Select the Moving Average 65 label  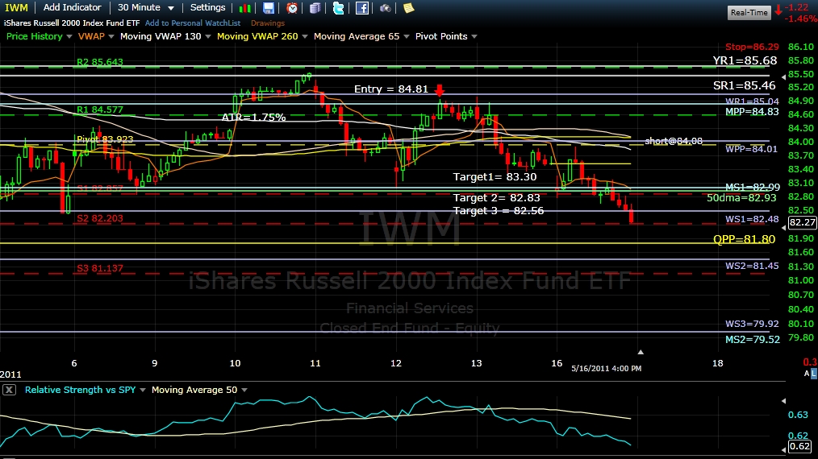click(x=357, y=36)
